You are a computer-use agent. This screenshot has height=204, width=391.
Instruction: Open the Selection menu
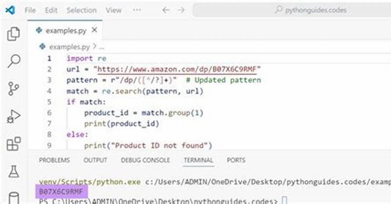[x=81, y=10]
